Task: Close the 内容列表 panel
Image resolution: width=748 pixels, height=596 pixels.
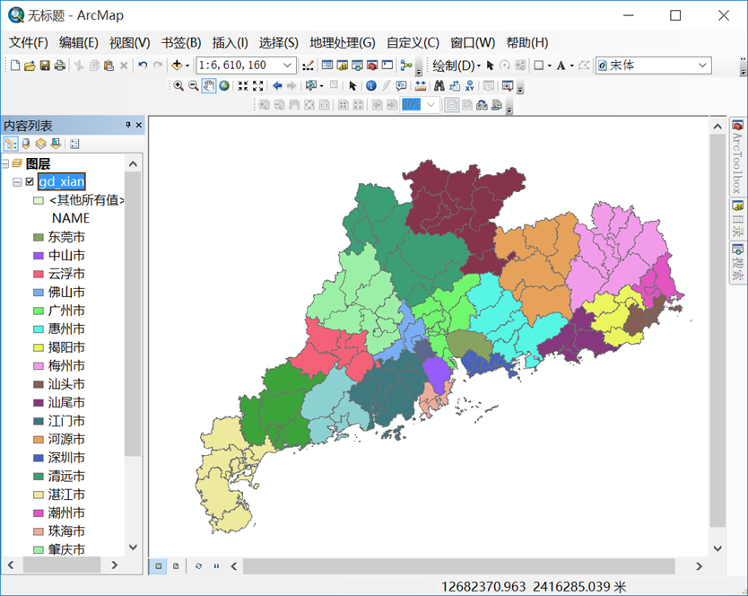Action: pyautogui.click(x=139, y=125)
